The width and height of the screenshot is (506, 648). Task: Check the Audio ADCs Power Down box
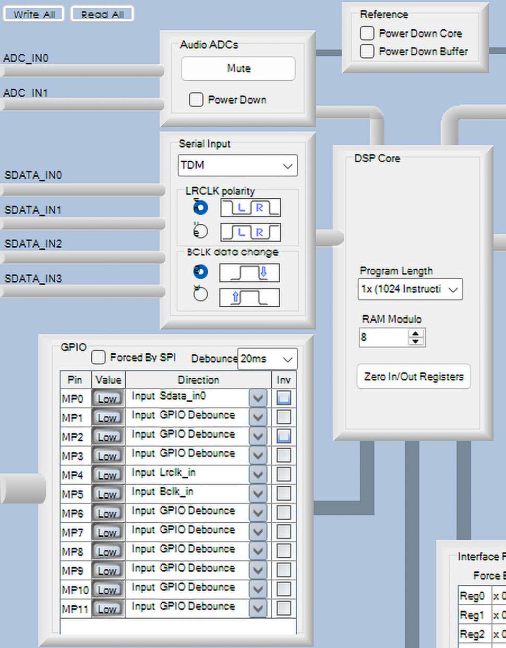point(196,100)
